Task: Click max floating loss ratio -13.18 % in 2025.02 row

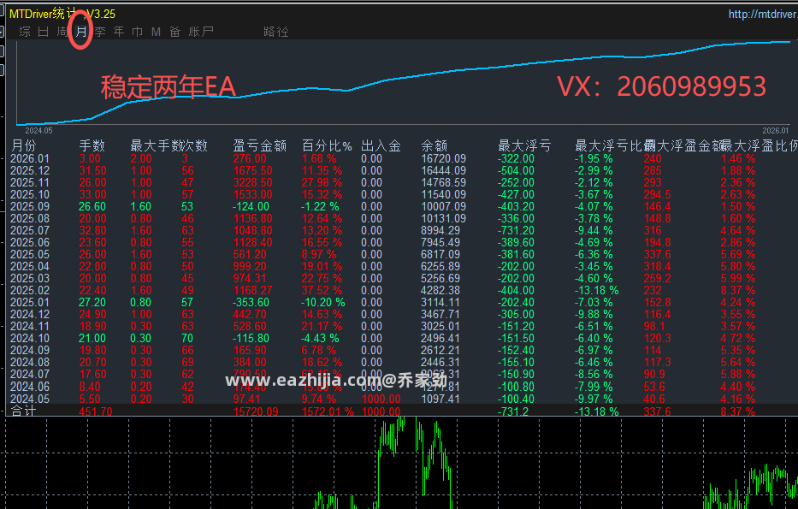Action: pos(596,290)
